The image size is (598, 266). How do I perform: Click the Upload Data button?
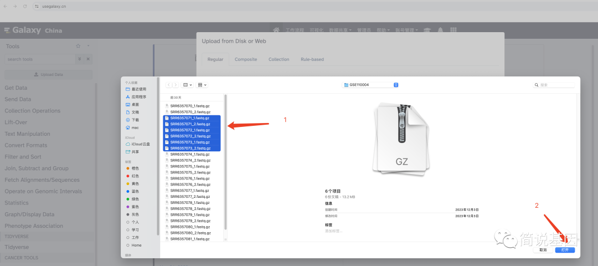pyautogui.click(x=48, y=74)
